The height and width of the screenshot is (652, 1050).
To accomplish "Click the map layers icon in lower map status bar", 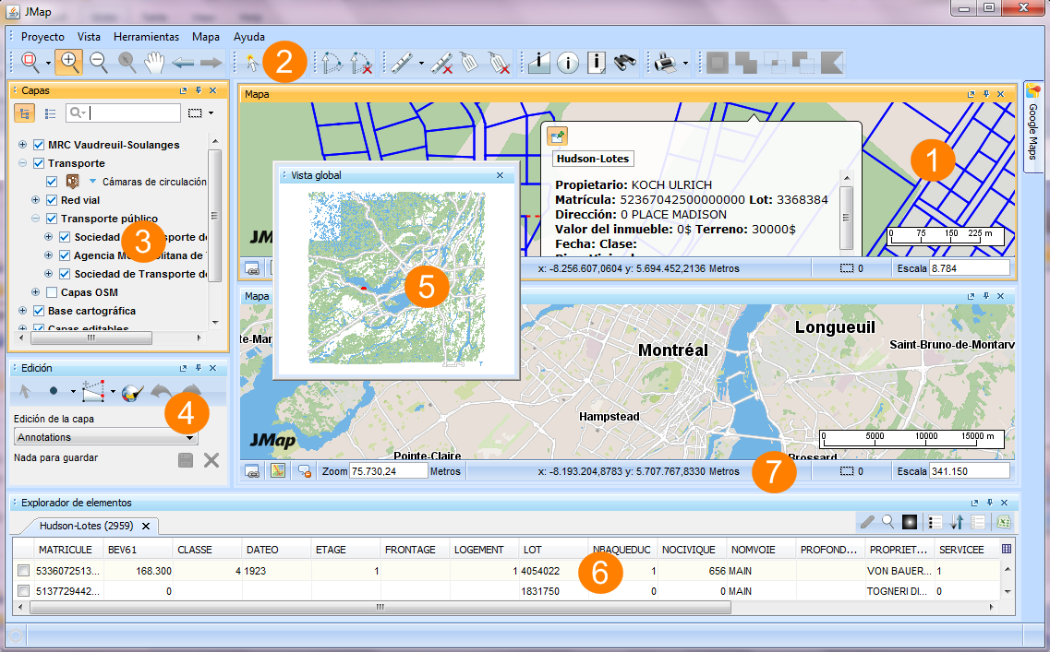I will [278, 470].
